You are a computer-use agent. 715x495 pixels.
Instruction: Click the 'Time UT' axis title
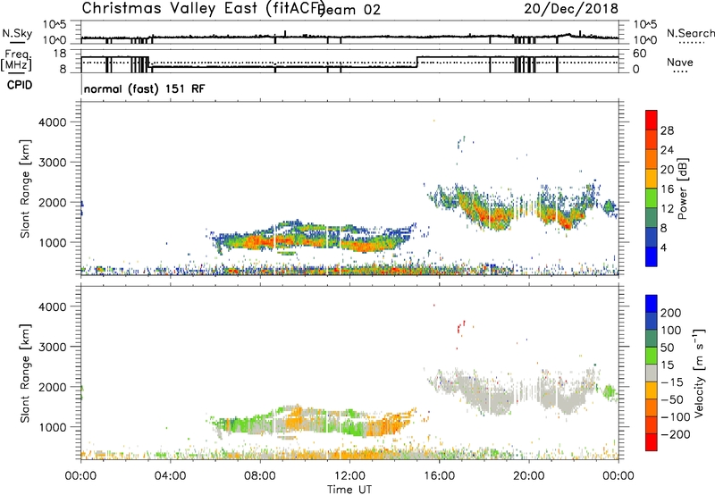coord(349,490)
